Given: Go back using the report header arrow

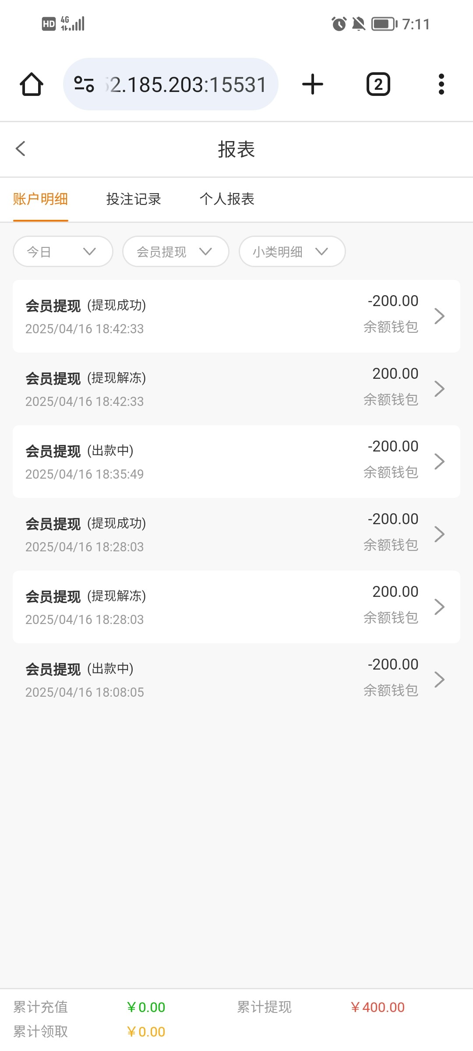Looking at the screenshot, I should pos(21,149).
